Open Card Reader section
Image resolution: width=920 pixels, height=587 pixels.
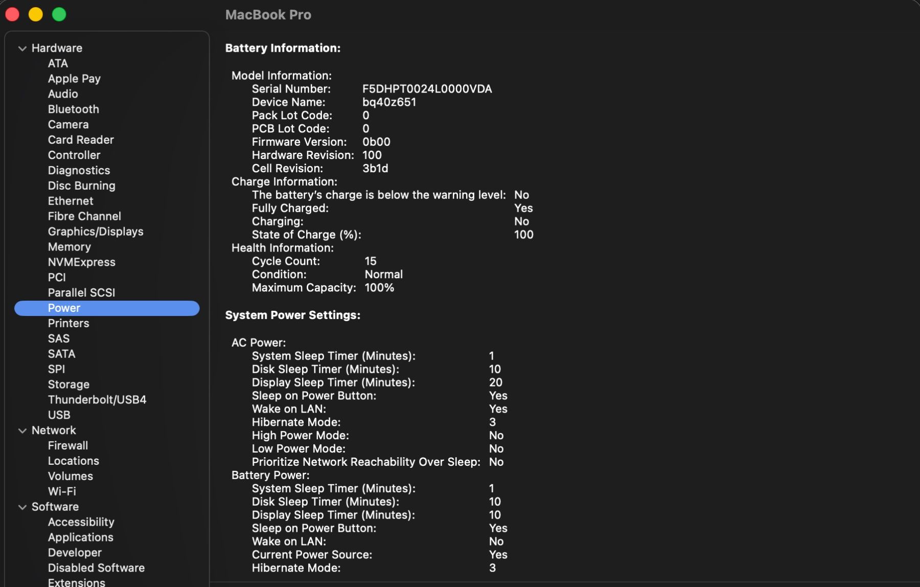click(x=81, y=140)
